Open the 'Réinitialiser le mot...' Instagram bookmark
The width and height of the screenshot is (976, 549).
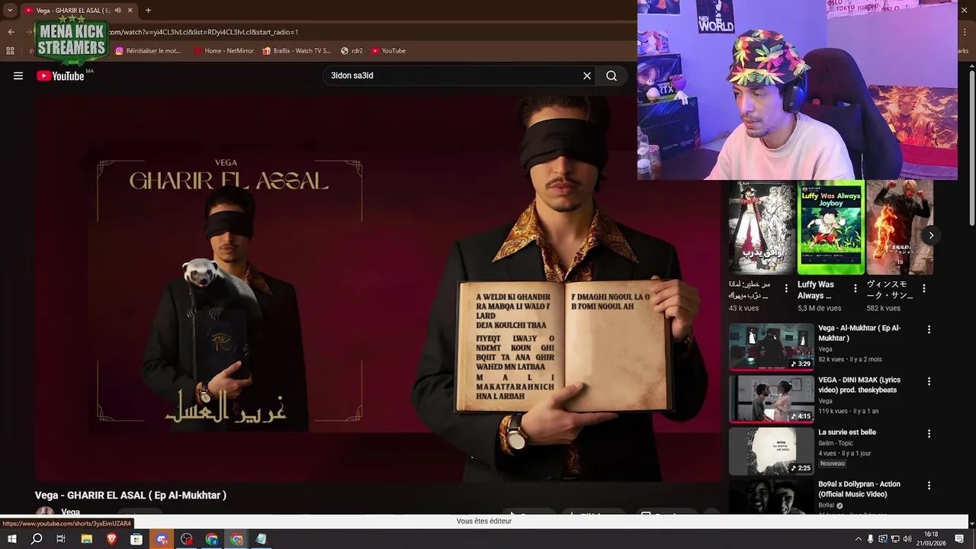coord(148,50)
